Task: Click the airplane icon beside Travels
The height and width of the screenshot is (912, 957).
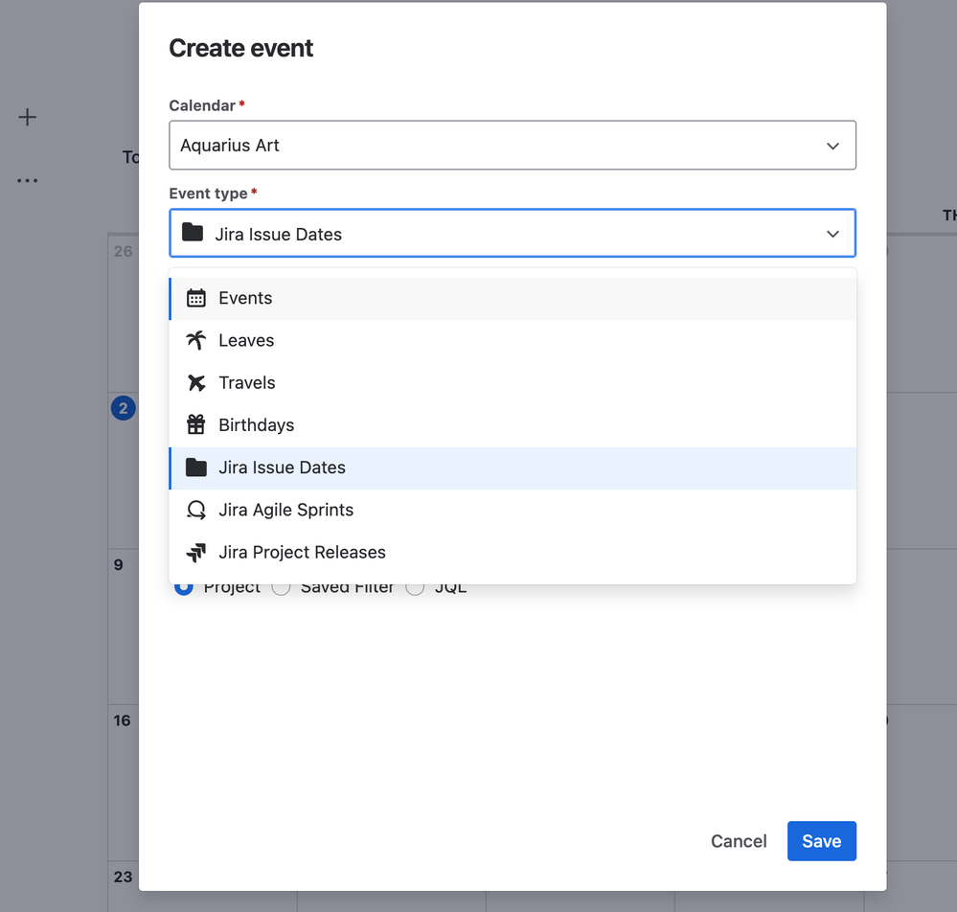Action: 196,383
